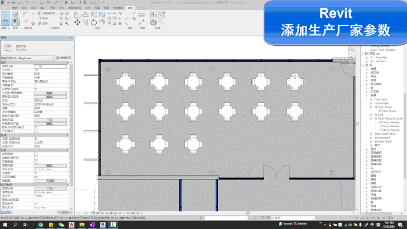
Task: Click the Move tool icon
Action: (77, 22)
